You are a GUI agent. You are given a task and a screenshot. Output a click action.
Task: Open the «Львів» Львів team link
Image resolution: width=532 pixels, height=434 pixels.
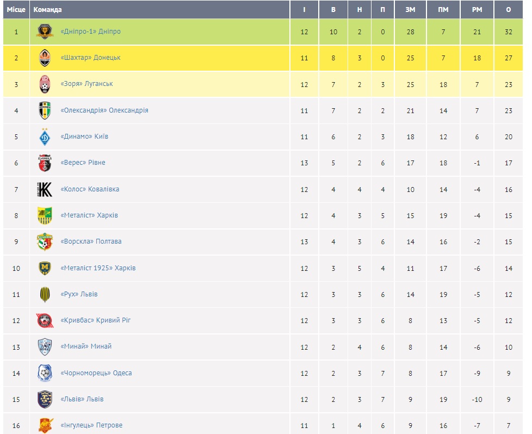[x=82, y=399]
